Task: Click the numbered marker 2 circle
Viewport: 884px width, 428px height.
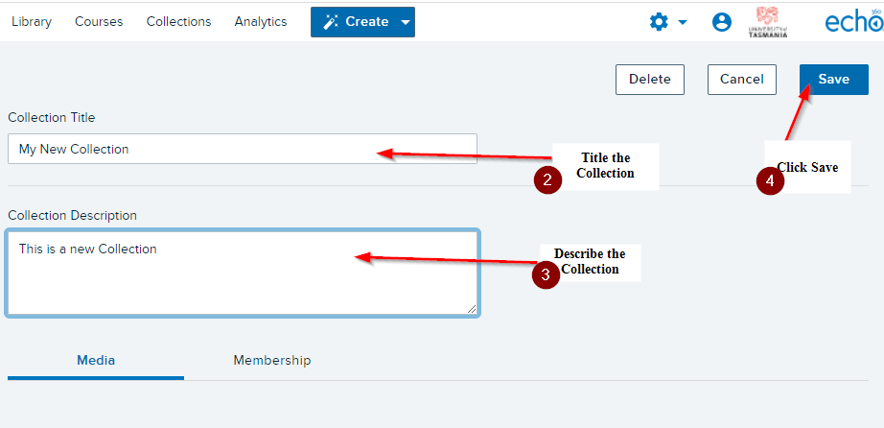Action: click(547, 180)
